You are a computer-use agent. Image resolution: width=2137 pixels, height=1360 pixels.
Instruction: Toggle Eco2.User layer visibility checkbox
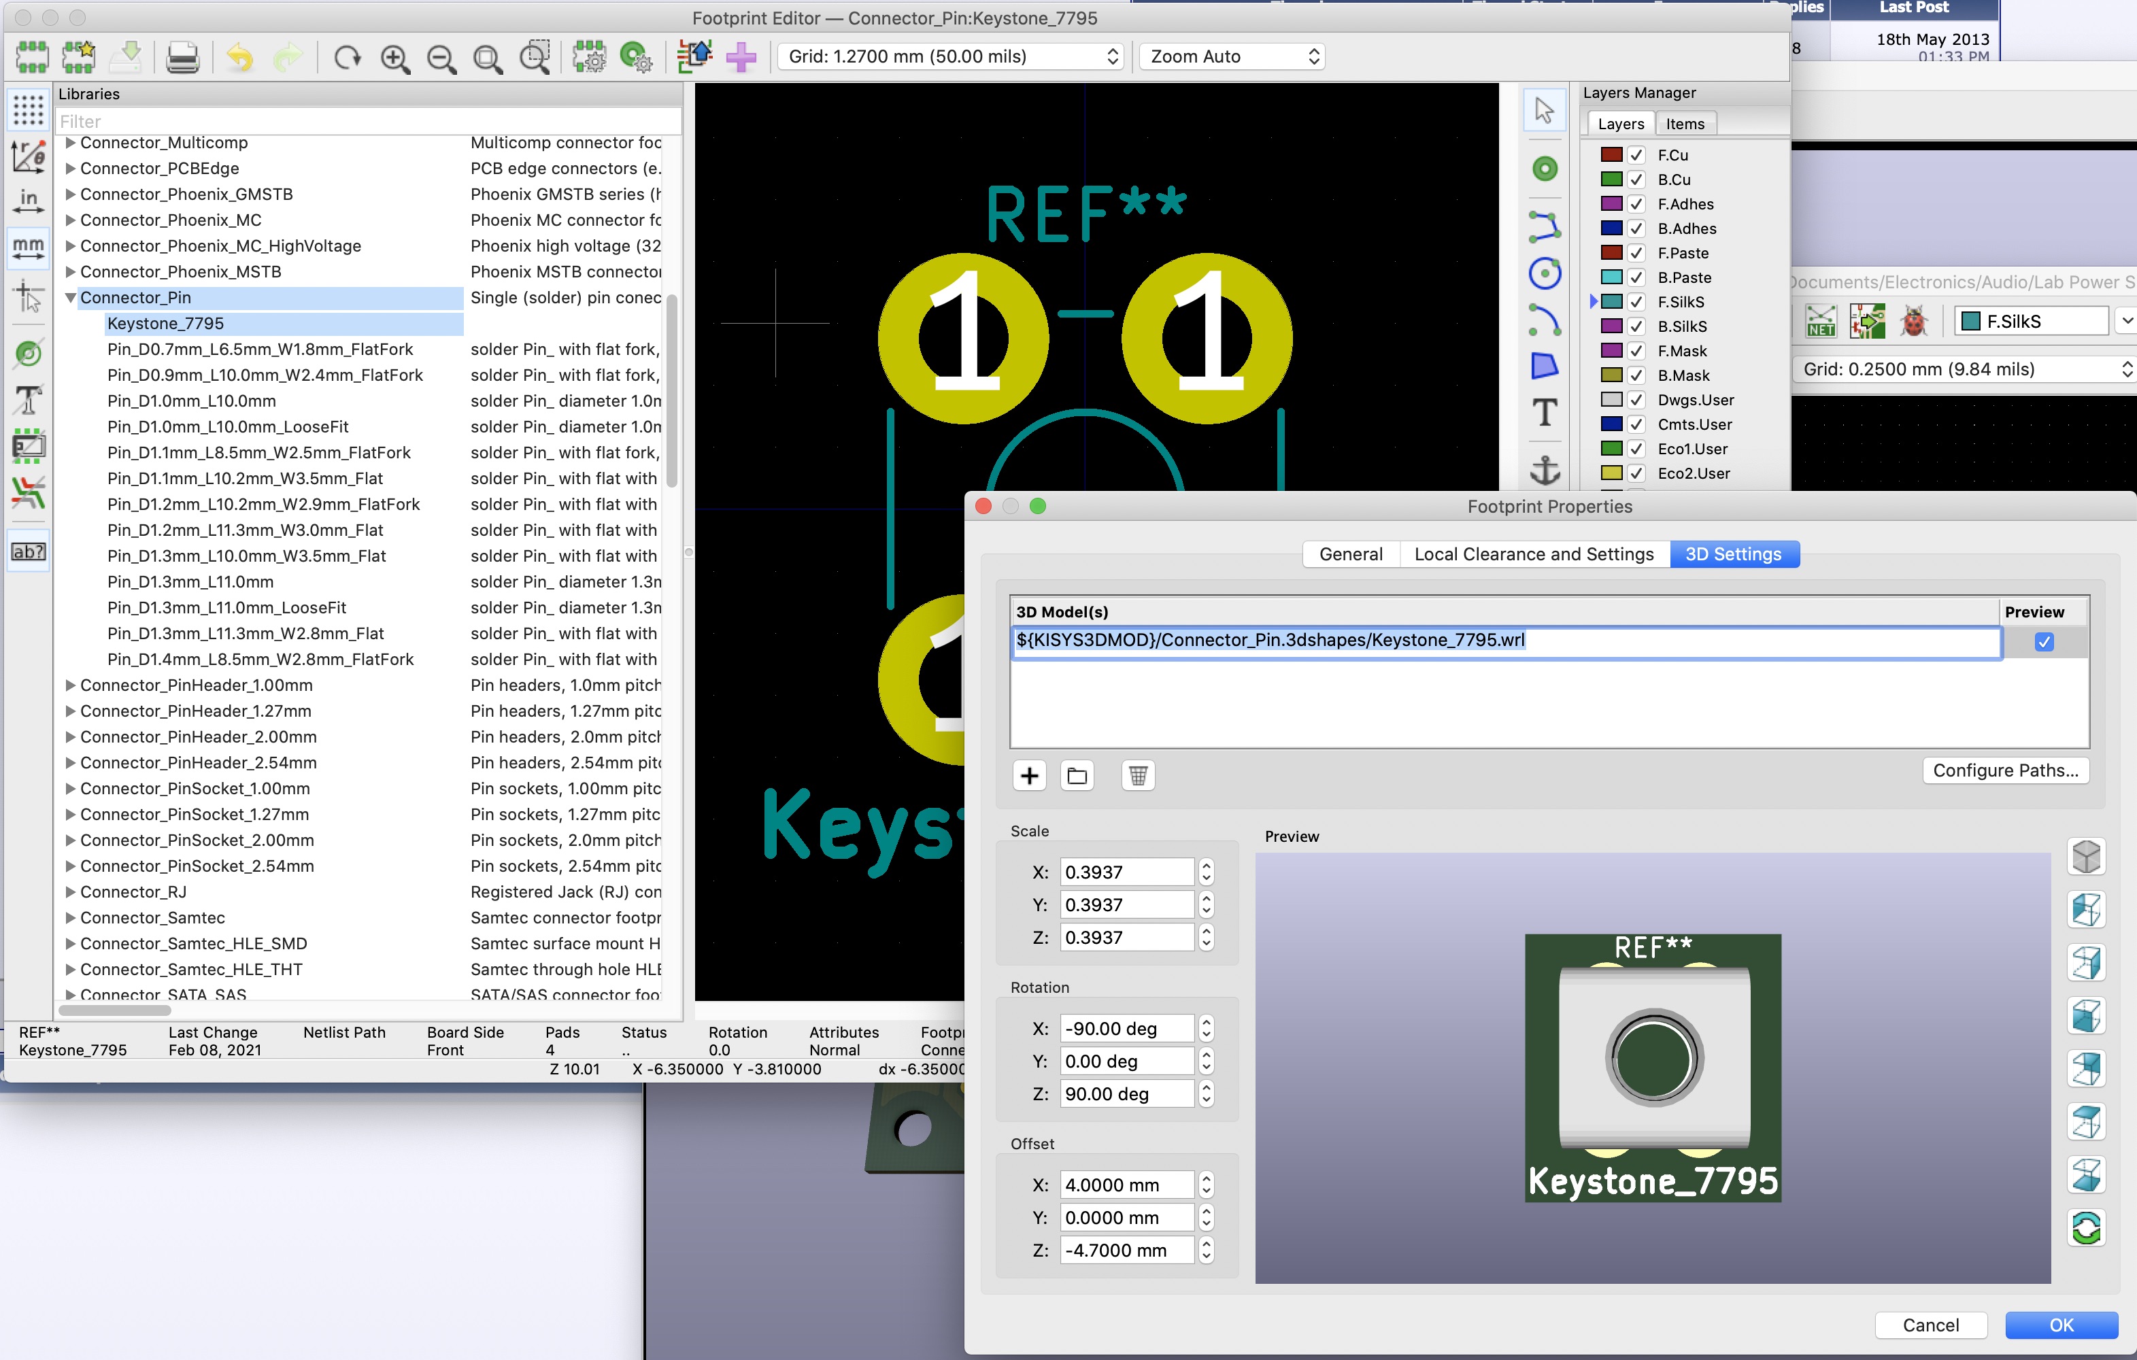(1636, 473)
